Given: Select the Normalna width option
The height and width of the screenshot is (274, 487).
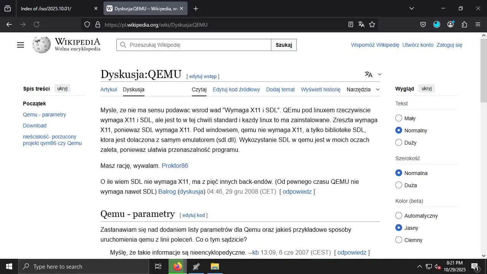Looking at the screenshot, I should click(x=399, y=173).
